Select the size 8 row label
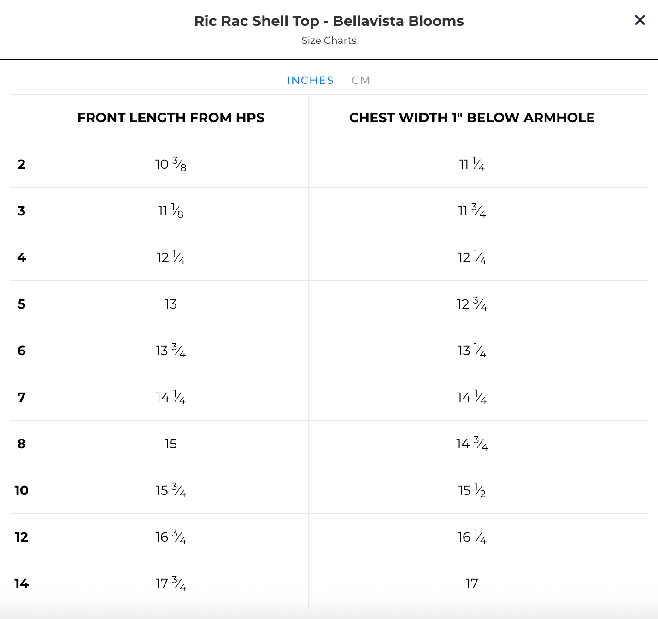This screenshot has height=619, width=658. 22,444
